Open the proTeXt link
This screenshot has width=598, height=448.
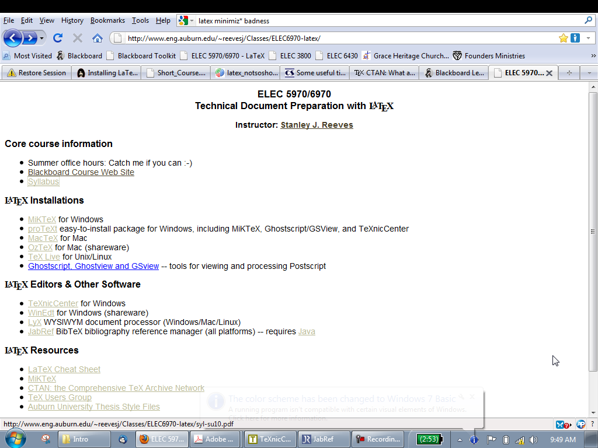click(x=42, y=229)
